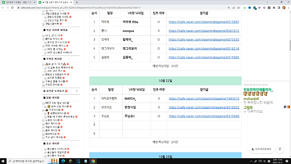Viewport: 291px width, 164px height.
Task: Expand the 우학군 도와주기 menu arrow
Action: [76, 91]
